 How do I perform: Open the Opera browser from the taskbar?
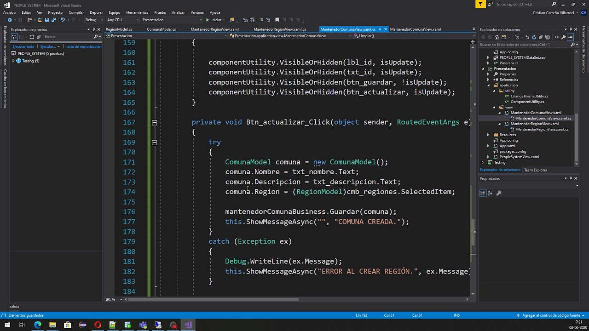tap(98, 325)
